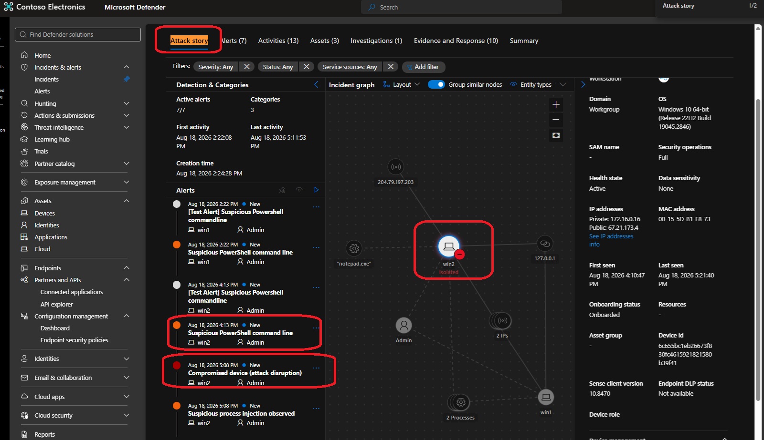Open the Assets (3) tab
The image size is (764, 440).
pos(325,41)
